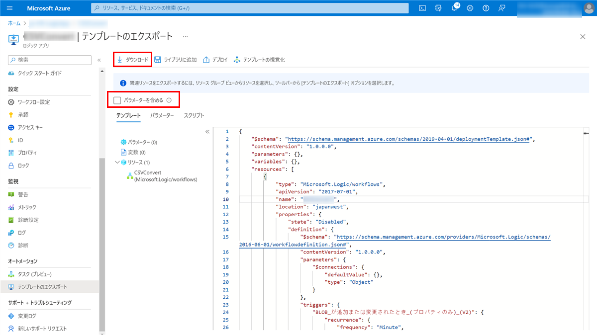Open Authorization (承認) in sidebar
This screenshot has width=597, height=335.
click(x=23, y=114)
